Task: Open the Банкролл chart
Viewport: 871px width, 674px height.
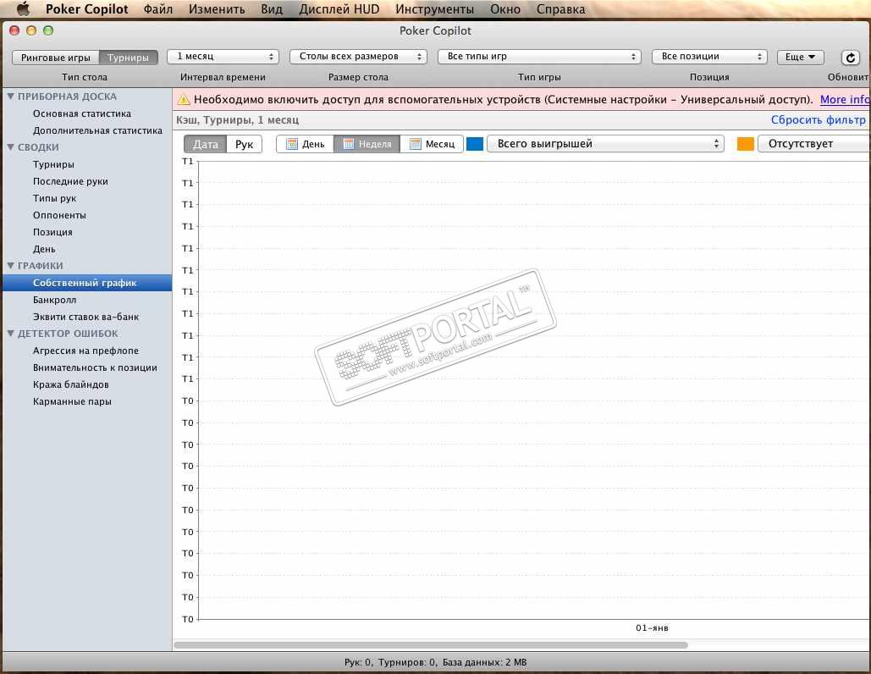Action: click(54, 300)
